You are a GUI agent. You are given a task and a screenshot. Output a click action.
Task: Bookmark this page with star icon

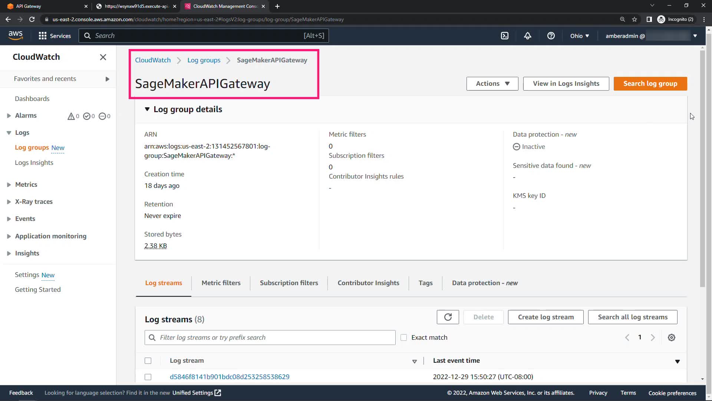point(634,19)
